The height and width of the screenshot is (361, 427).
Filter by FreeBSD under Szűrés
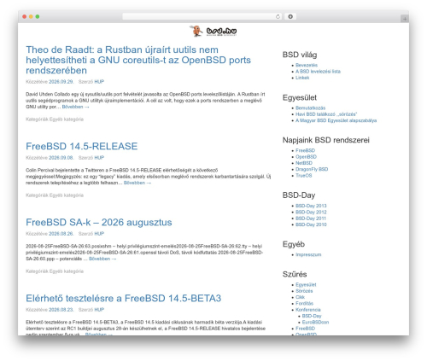click(305, 329)
